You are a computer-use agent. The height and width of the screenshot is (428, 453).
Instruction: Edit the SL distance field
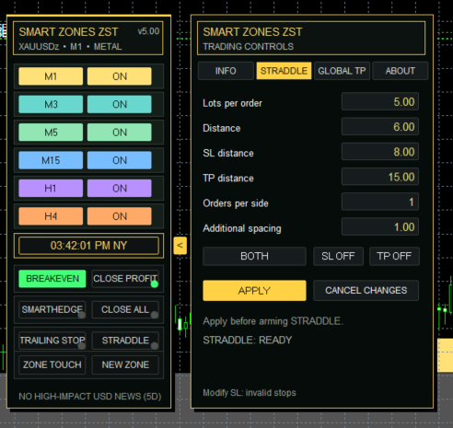380,152
